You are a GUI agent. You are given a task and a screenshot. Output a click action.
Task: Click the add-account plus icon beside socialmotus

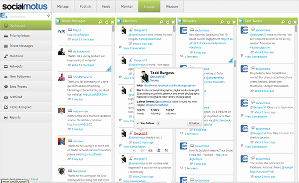pyautogui.click(x=48, y=15)
